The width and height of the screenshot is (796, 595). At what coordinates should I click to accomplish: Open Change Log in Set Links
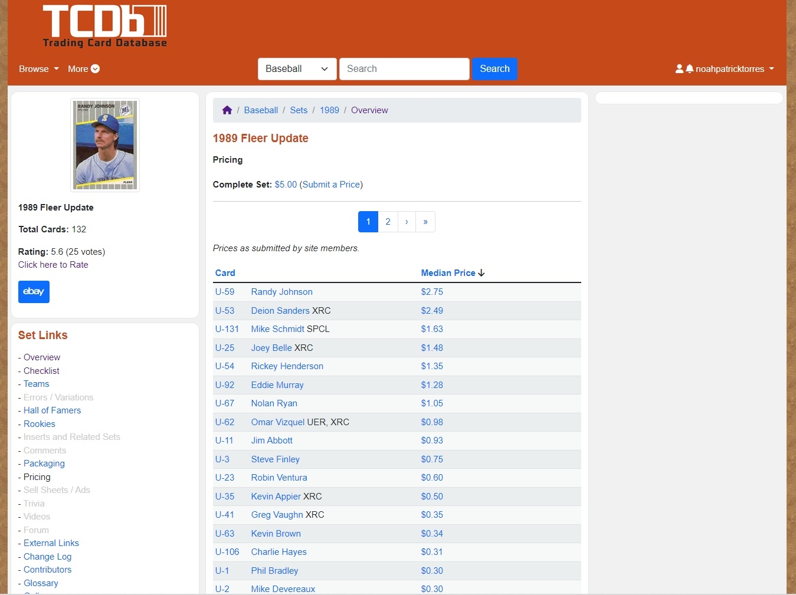[x=47, y=557]
